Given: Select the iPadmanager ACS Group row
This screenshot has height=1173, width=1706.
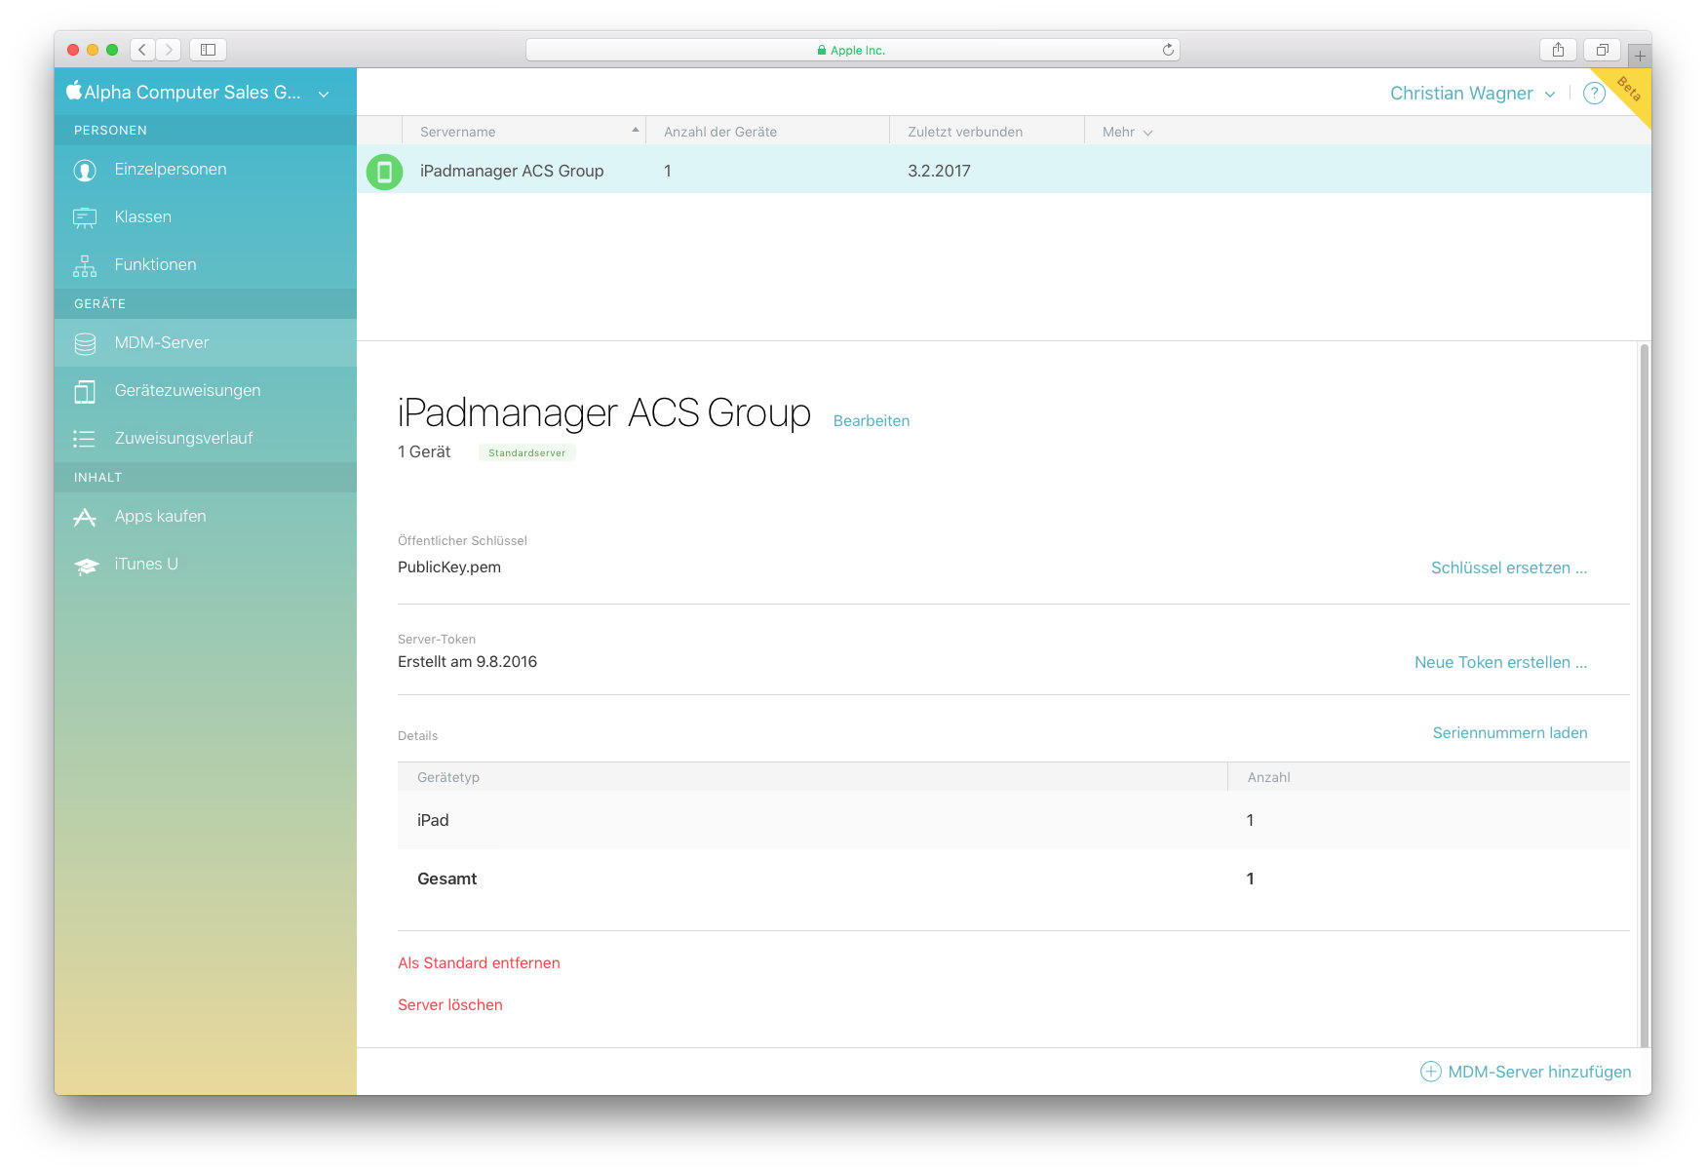Looking at the screenshot, I should (1004, 170).
